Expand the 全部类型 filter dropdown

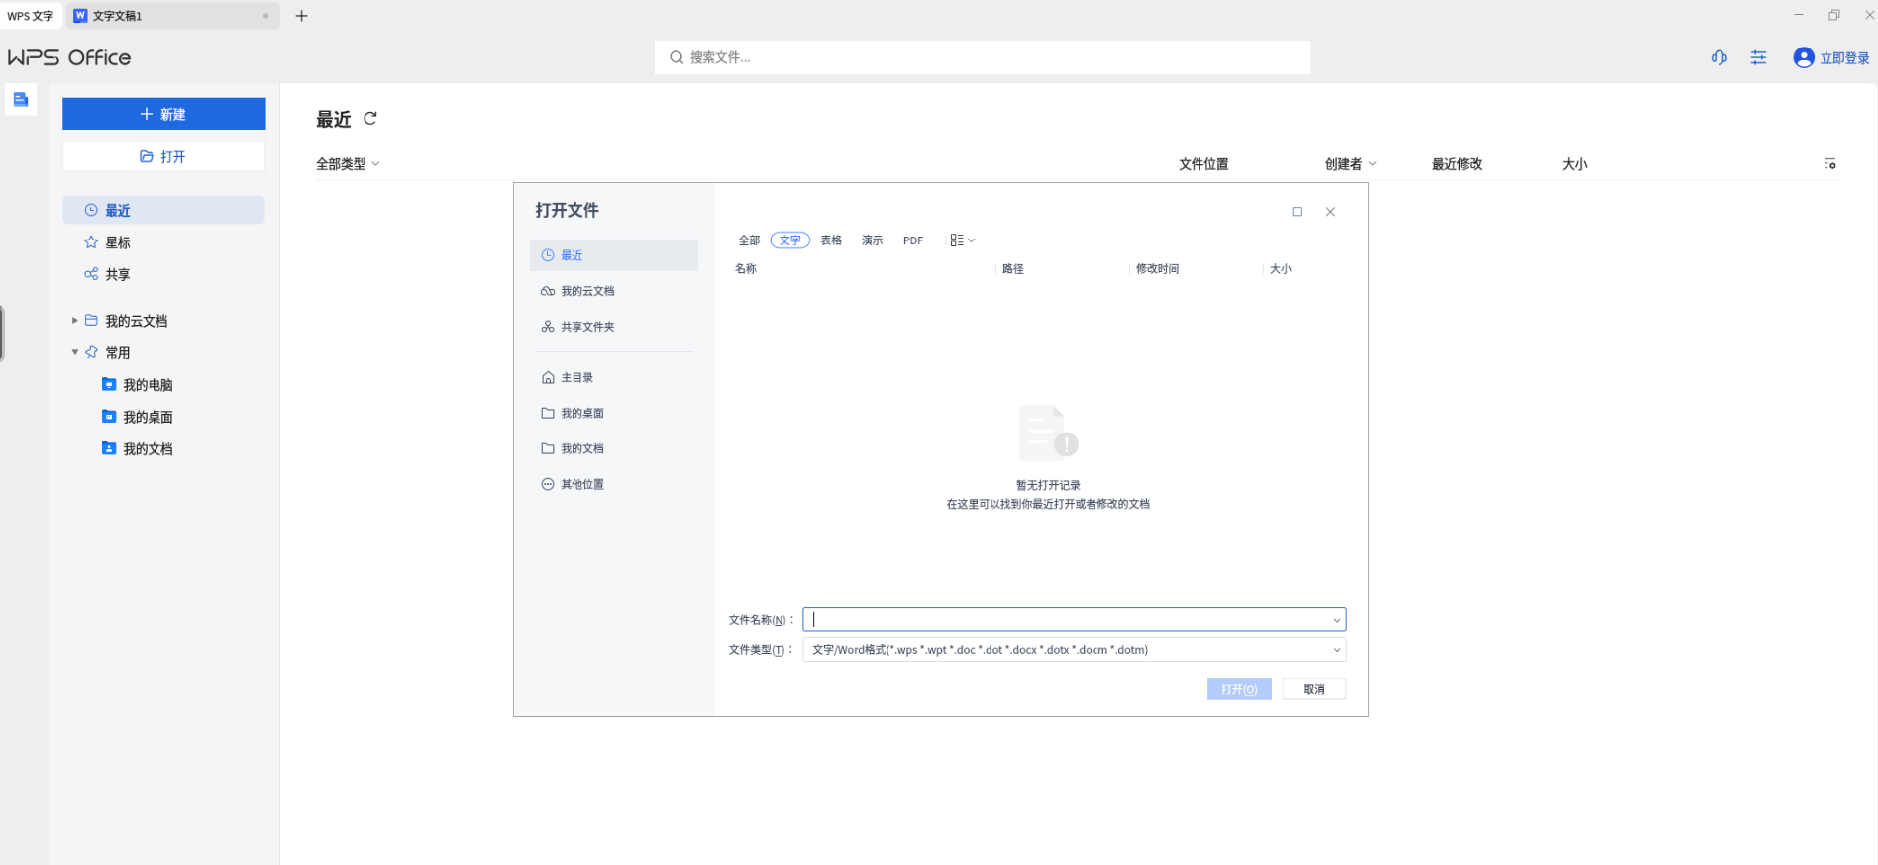pyautogui.click(x=348, y=164)
